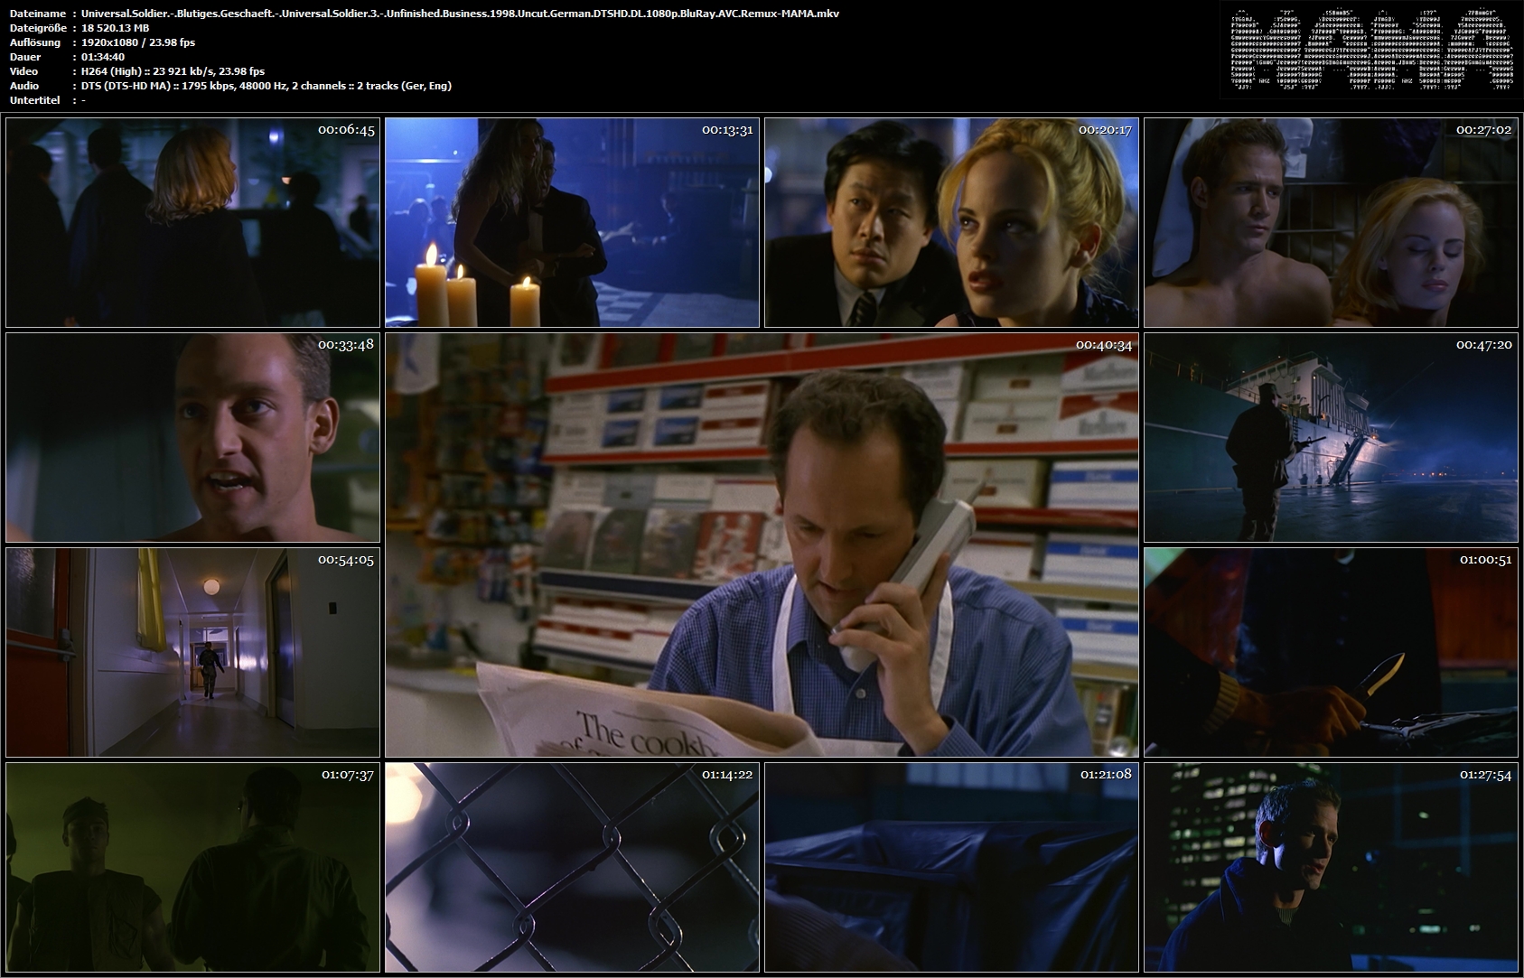The width and height of the screenshot is (1524, 978).
Task: Select the candle scene thumbnail at 00:13:31
Action: coord(572,222)
